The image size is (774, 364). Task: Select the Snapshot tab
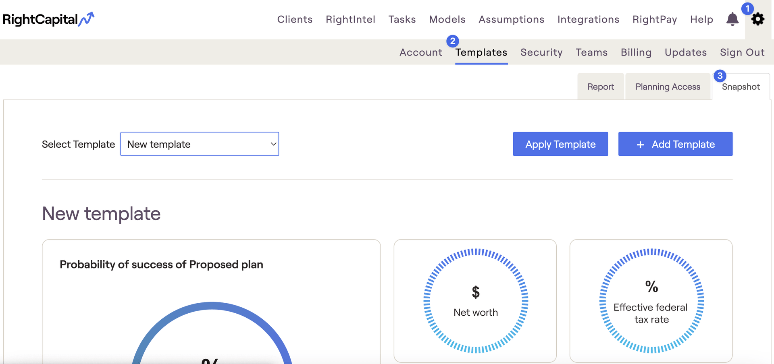[x=741, y=86]
